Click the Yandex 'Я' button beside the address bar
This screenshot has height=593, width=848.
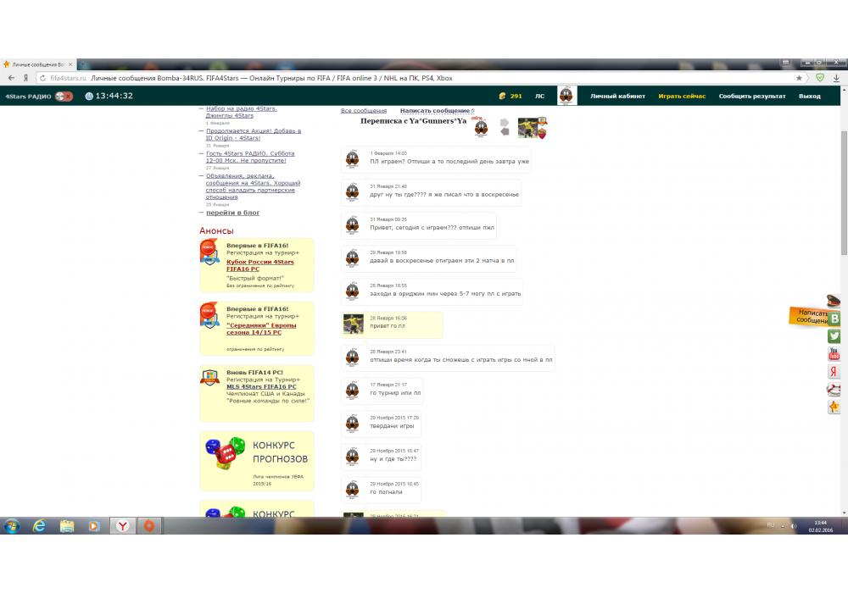tap(25, 78)
